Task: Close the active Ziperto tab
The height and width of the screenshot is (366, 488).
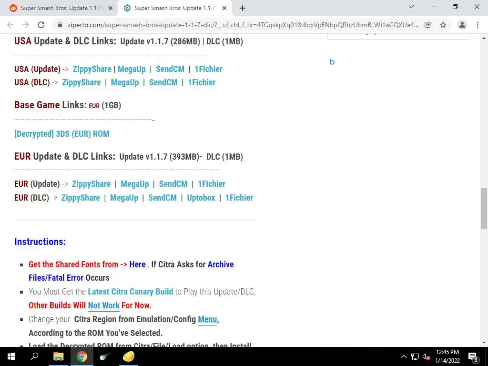Action: [224, 9]
